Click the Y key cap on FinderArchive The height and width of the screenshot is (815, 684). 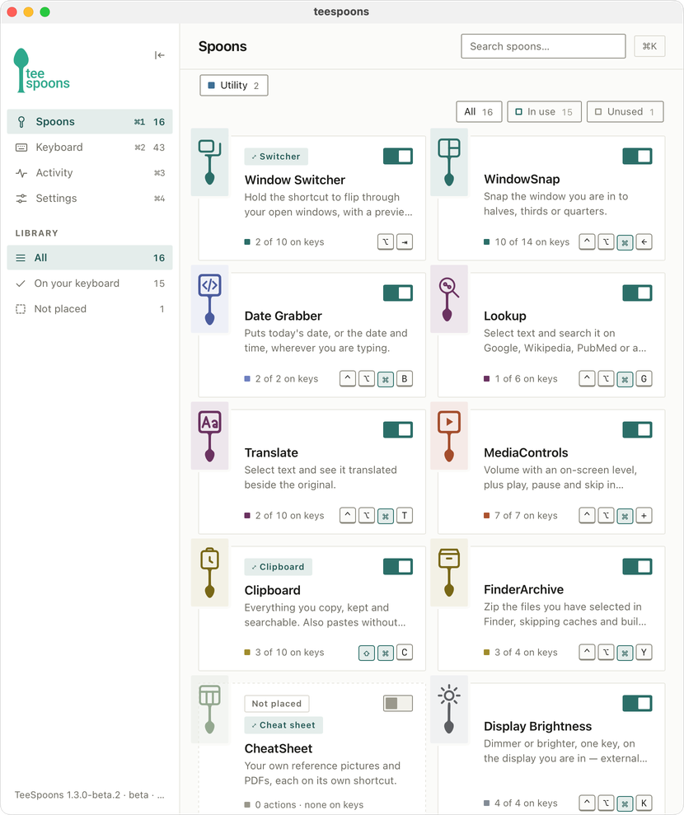click(644, 652)
